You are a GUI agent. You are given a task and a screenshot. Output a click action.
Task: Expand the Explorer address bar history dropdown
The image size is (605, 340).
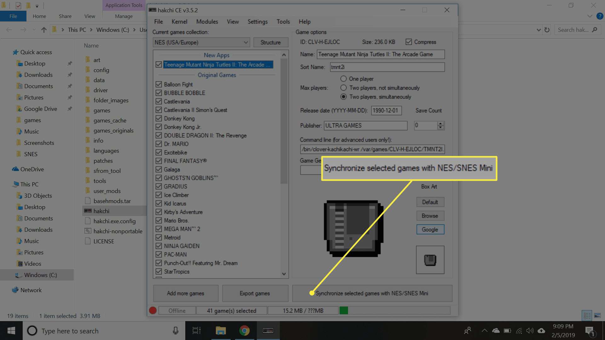(x=539, y=30)
